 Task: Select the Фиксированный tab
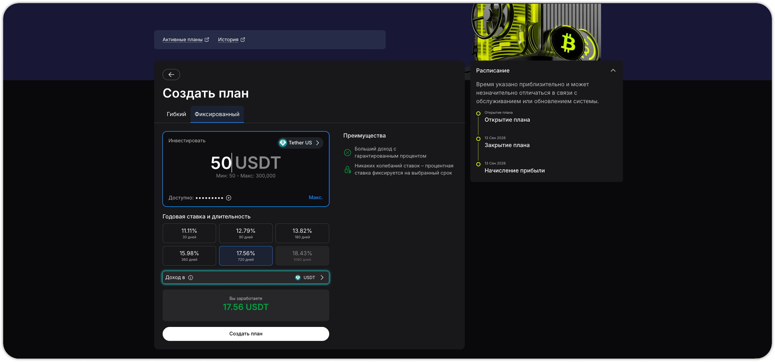pos(217,114)
